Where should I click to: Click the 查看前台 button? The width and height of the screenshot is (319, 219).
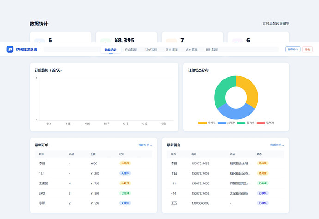click(293, 49)
